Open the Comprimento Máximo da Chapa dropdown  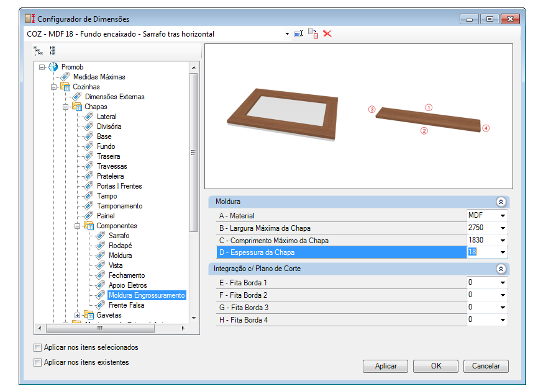click(503, 241)
